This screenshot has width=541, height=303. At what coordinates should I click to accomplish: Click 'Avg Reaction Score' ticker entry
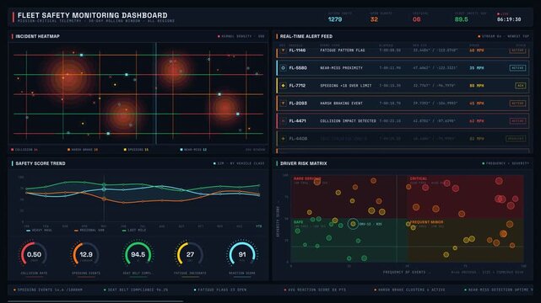(315, 290)
